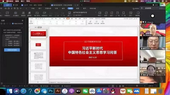Open the 拒绝 reject dropdown arrow
This screenshot has height=95, width=170.
[114, 16]
